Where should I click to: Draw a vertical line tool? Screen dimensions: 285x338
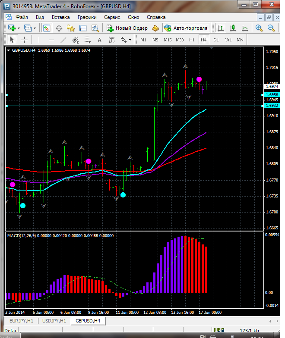point(39,40)
